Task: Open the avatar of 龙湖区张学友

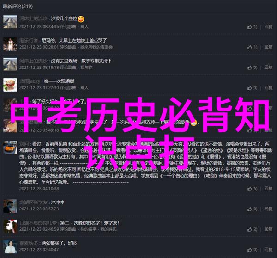Action: 10,206
